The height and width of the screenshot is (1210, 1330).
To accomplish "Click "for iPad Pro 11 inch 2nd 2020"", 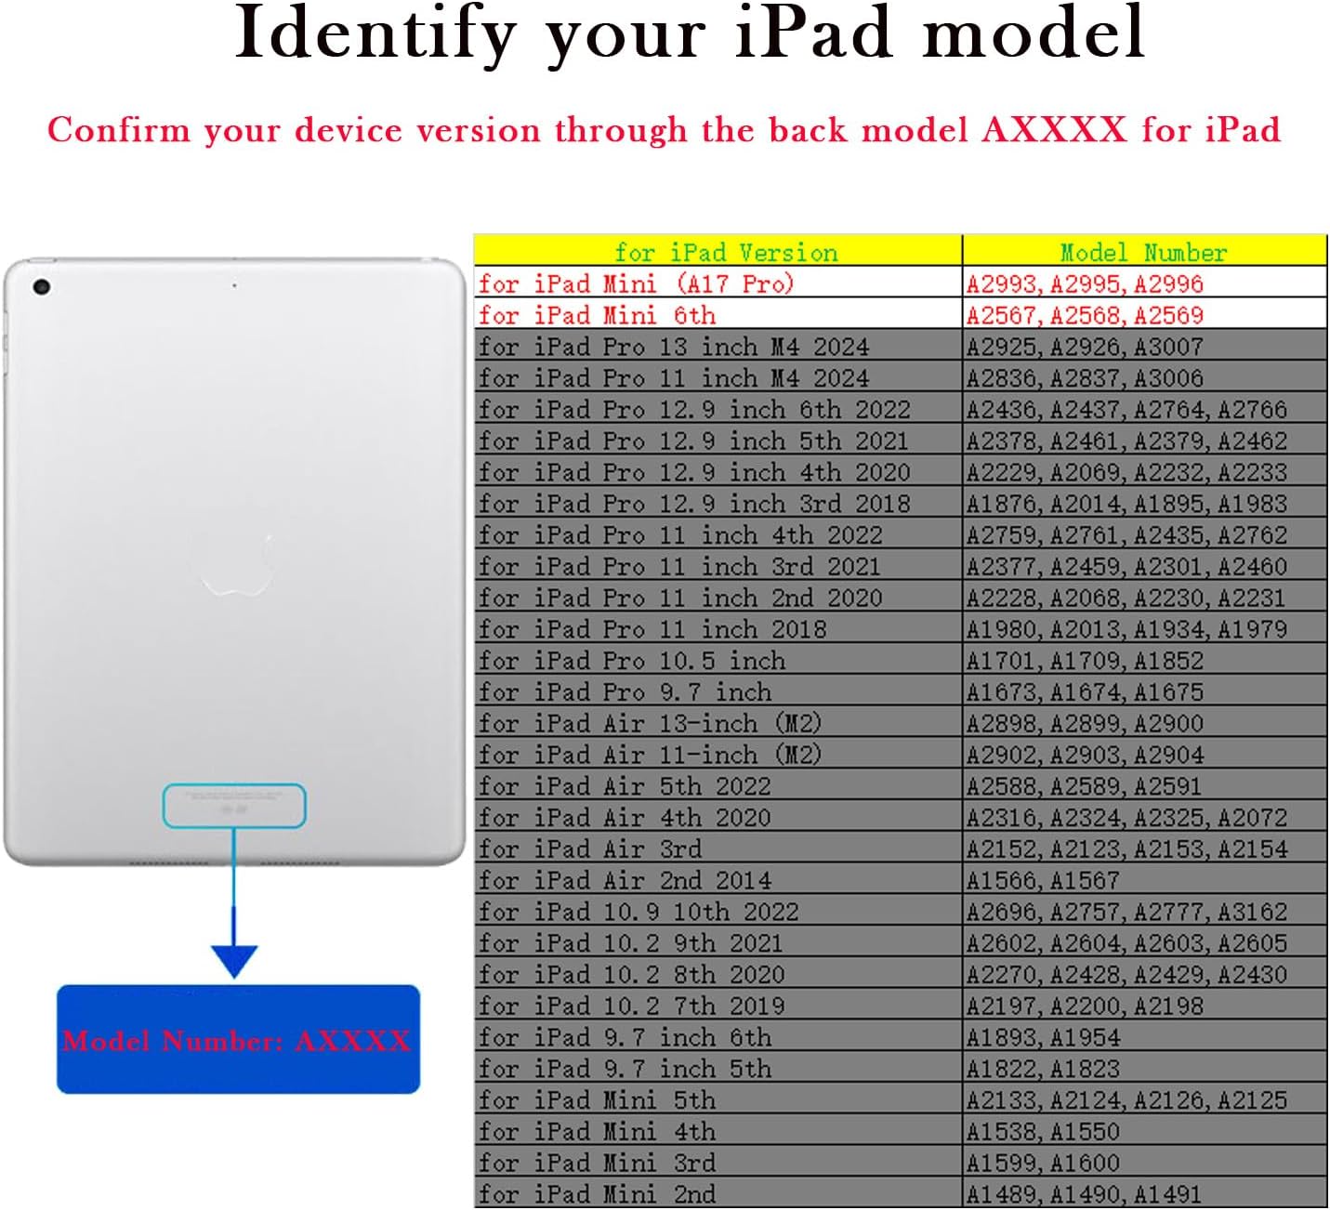I will point(680,598).
